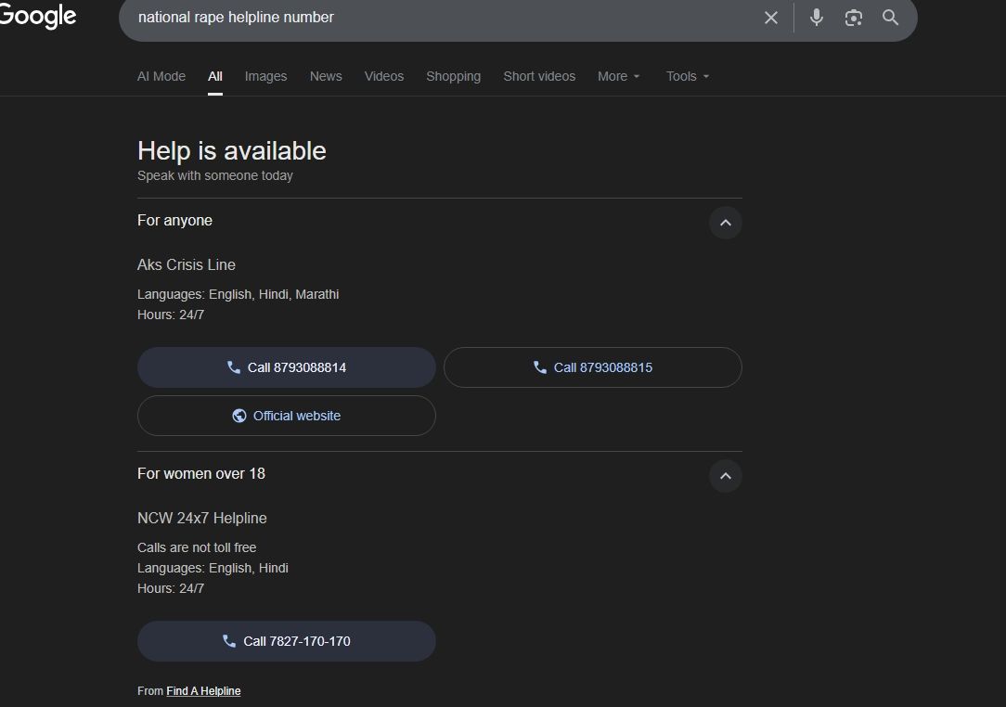The width and height of the screenshot is (1006, 707).
Task: Click the Google logo
Action: click(x=37, y=17)
